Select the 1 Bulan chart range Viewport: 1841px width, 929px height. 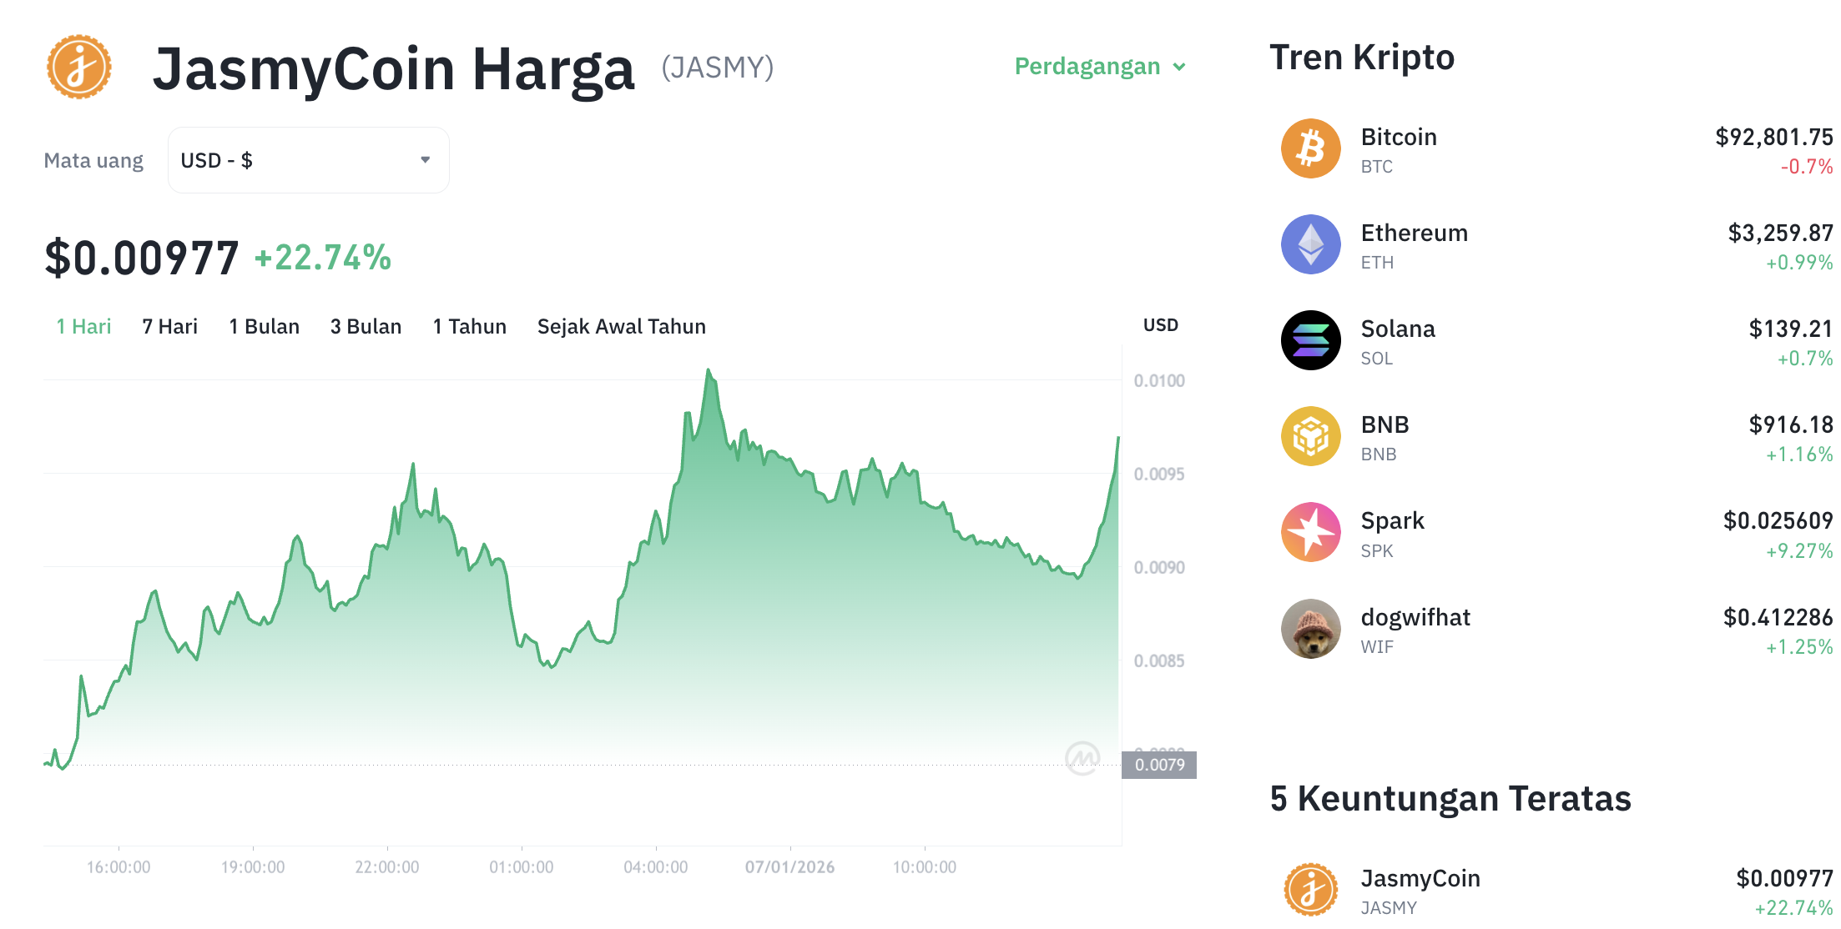264,326
